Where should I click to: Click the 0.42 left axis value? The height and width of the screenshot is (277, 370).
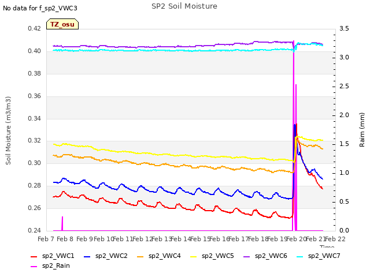tap(35, 29)
